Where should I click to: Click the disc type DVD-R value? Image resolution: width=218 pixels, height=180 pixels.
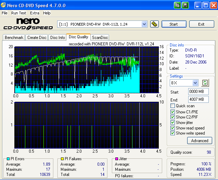(x=191, y=50)
